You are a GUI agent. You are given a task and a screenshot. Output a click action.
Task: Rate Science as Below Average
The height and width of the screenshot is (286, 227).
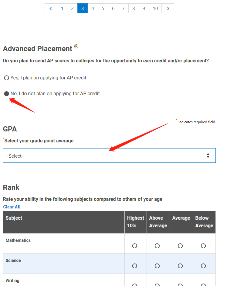coord(203,266)
